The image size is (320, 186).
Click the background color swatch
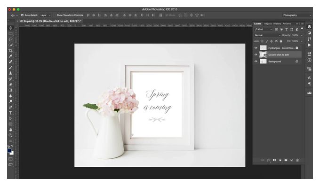coord(12,153)
